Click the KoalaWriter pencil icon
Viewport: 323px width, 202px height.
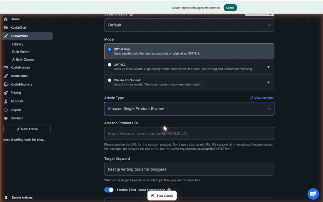(6, 36)
